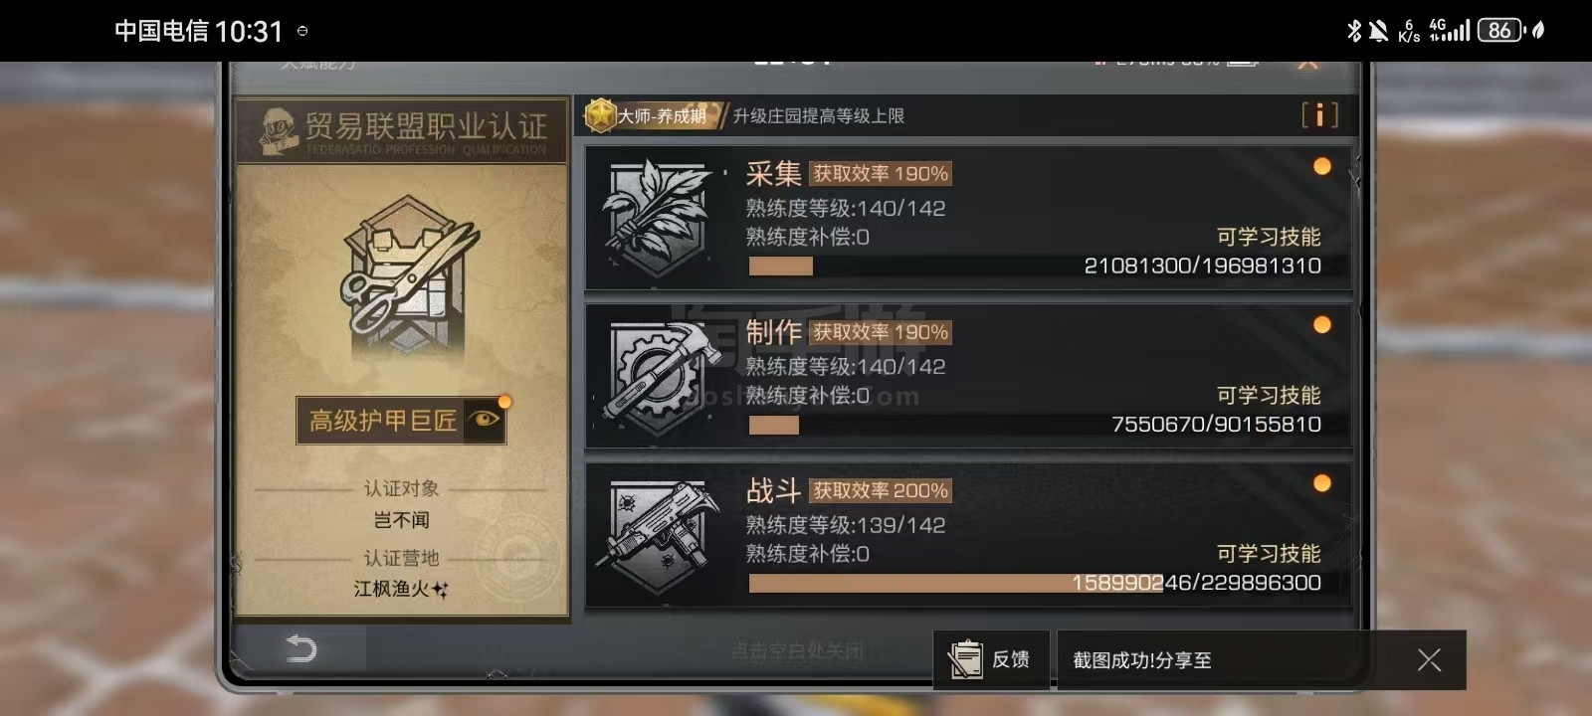Open 可学习技能 in the 制作 row
Viewport: 1592px width, 716px height.
1268,395
